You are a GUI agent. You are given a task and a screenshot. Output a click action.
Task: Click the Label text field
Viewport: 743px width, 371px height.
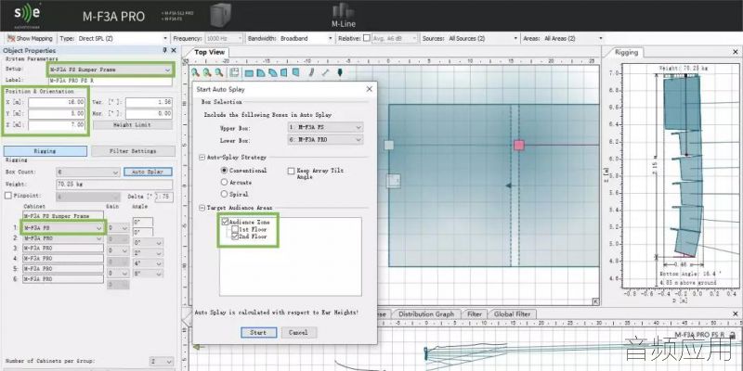tap(110, 81)
